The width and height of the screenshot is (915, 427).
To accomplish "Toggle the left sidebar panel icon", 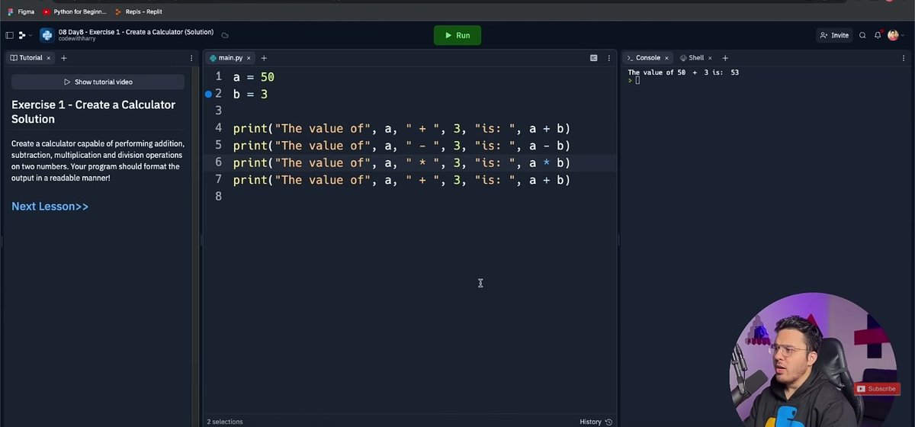I will pos(9,35).
